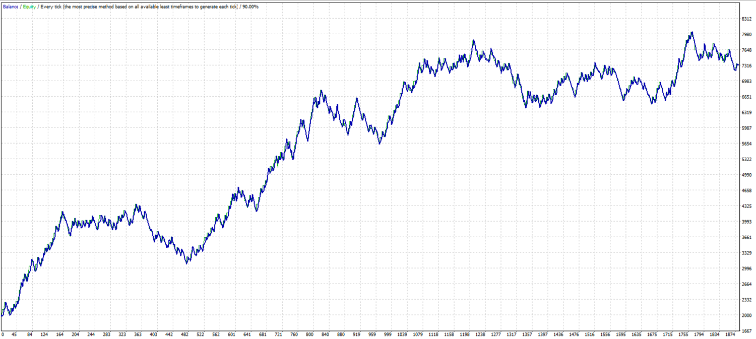Click the 8312 value on the vertical axis
The height and width of the screenshot is (339, 756).
pyautogui.click(x=747, y=19)
